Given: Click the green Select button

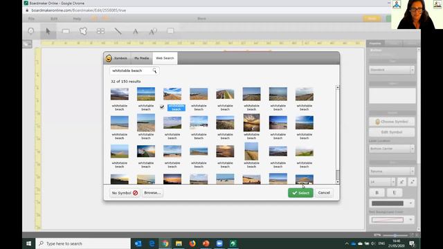Looking at the screenshot, I should [x=300, y=193].
